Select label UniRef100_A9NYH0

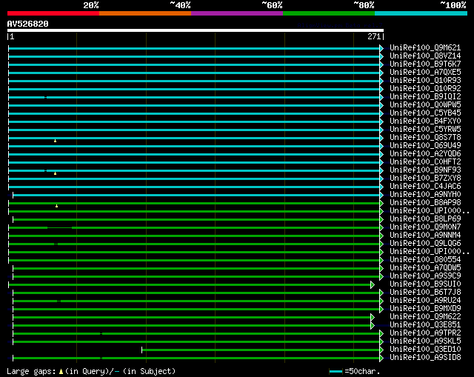[425, 195]
